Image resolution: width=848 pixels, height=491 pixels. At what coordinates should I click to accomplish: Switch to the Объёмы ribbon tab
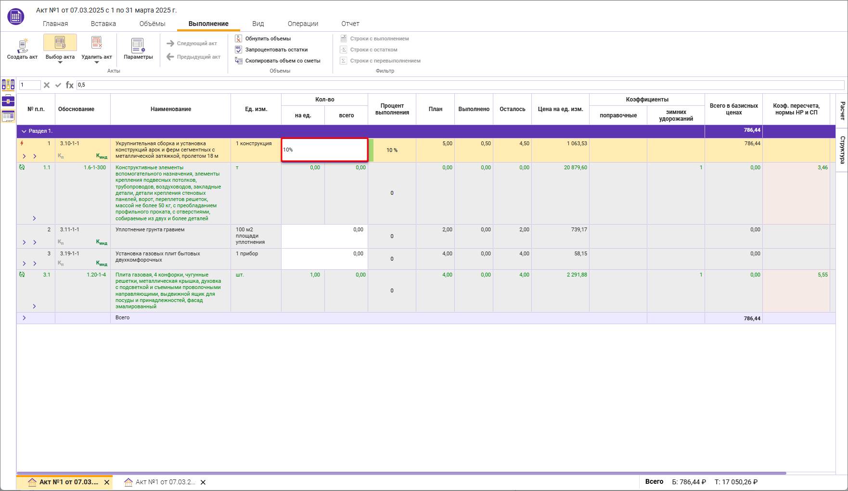(x=152, y=24)
